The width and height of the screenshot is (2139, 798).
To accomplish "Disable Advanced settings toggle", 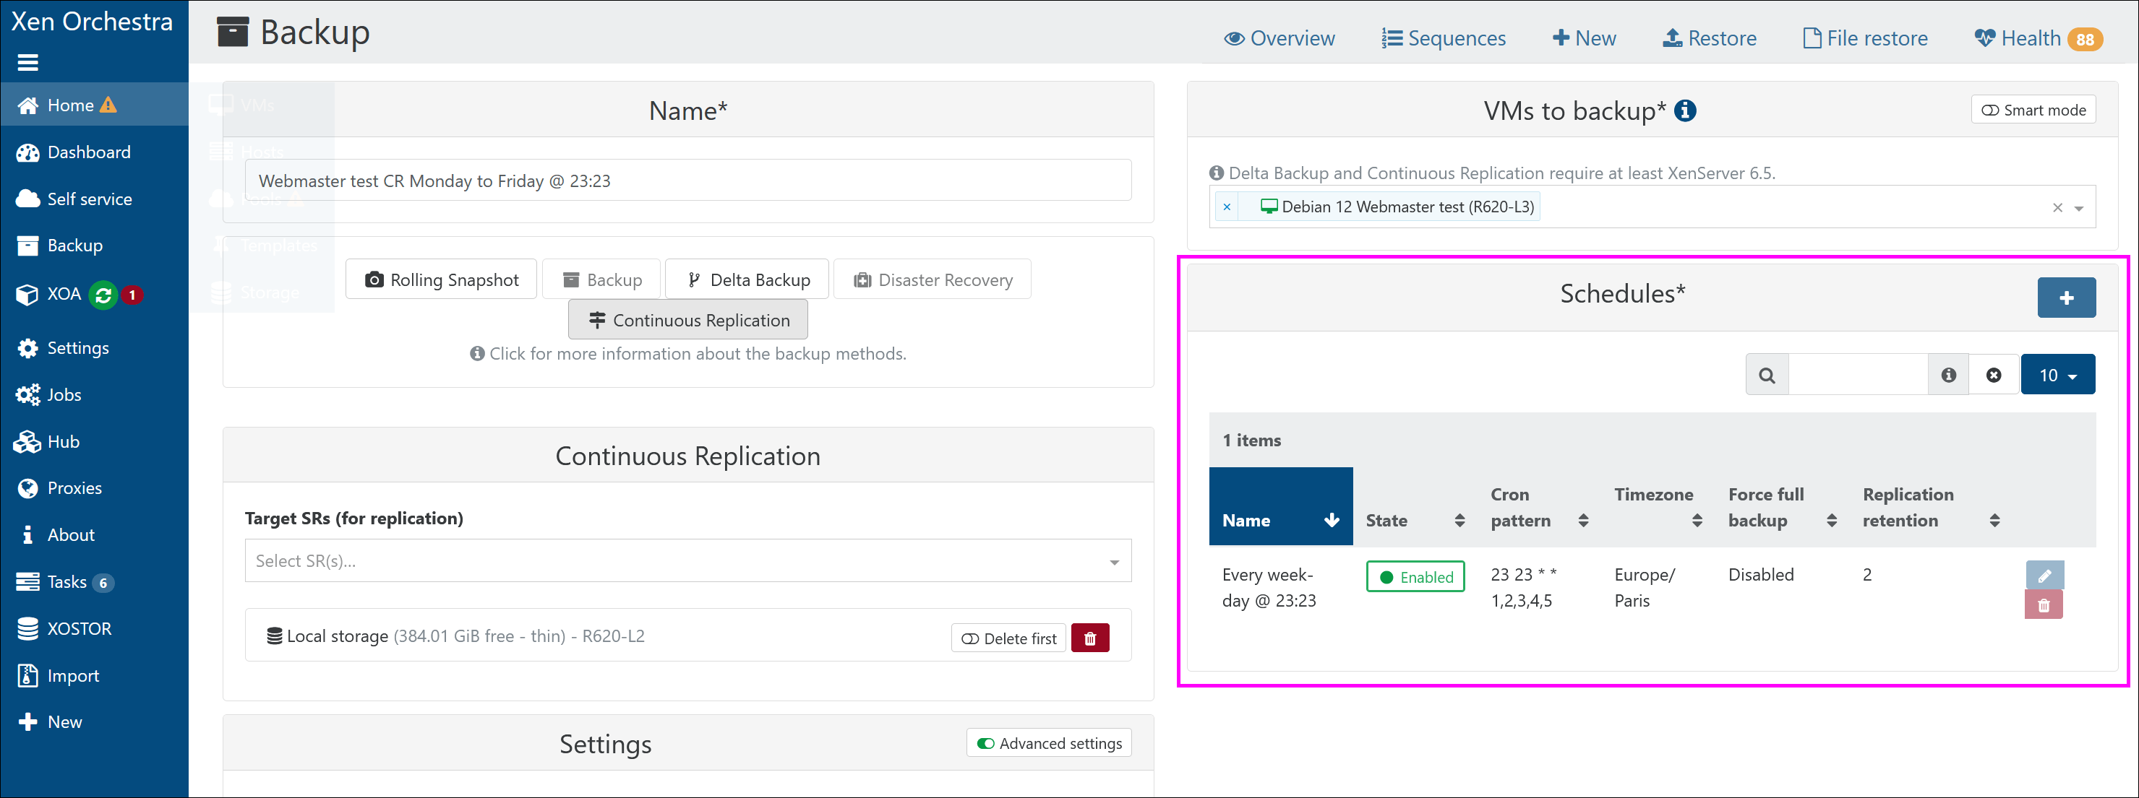I will pyautogui.click(x=1049, y=743).
